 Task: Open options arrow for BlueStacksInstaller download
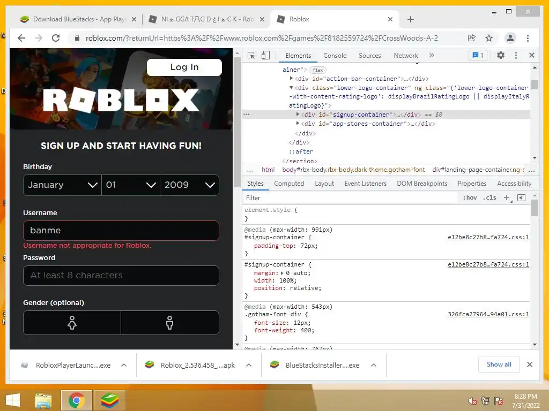(374, 365)
